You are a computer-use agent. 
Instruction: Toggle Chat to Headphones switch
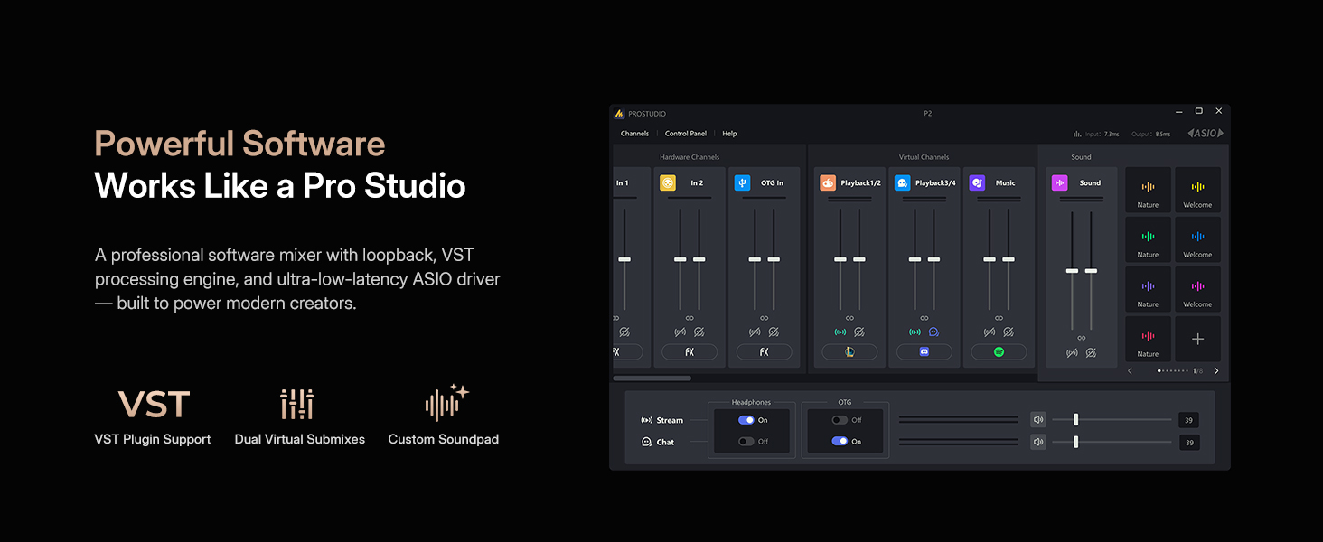746,442
